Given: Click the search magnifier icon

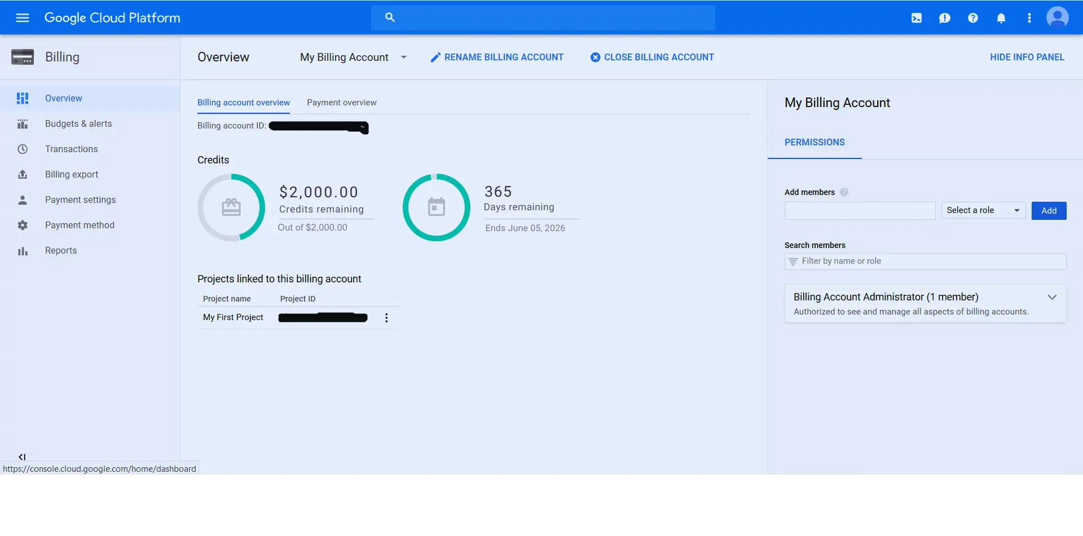Looking at the screenshot, I should point(390,17).
